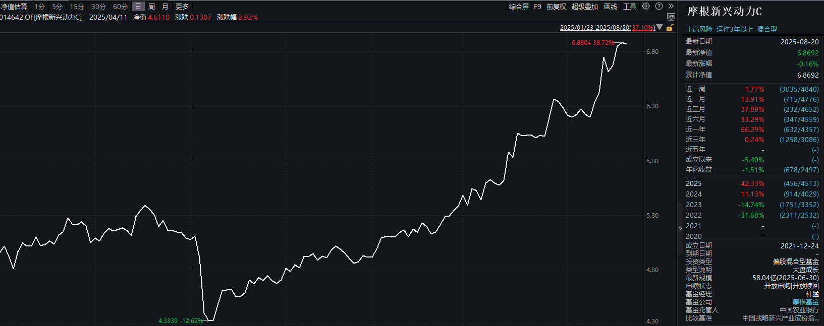Screen dimensions: 824x326
Task: Click the F9 toolbar button
Action: (537, 7)
